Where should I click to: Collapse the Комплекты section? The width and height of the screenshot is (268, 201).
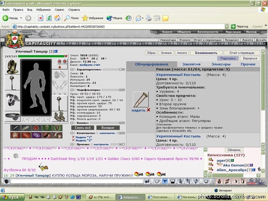[72, 133]
